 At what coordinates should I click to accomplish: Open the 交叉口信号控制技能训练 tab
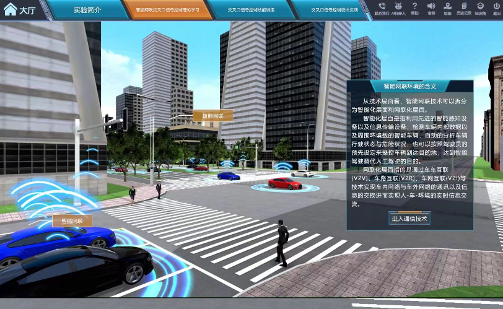(251, 10)
